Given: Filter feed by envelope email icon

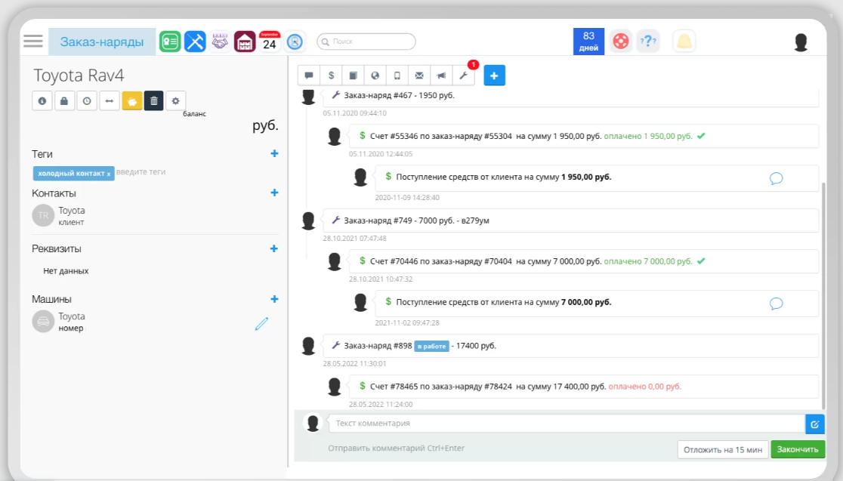Looking at the screenshot, I should [x=419, y=76].
